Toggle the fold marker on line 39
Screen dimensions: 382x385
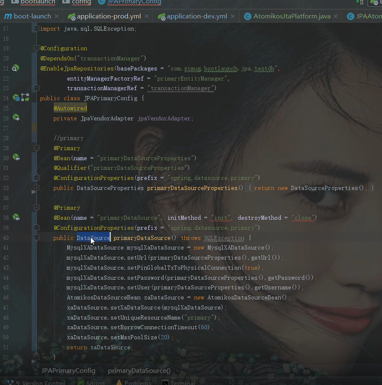36,227
